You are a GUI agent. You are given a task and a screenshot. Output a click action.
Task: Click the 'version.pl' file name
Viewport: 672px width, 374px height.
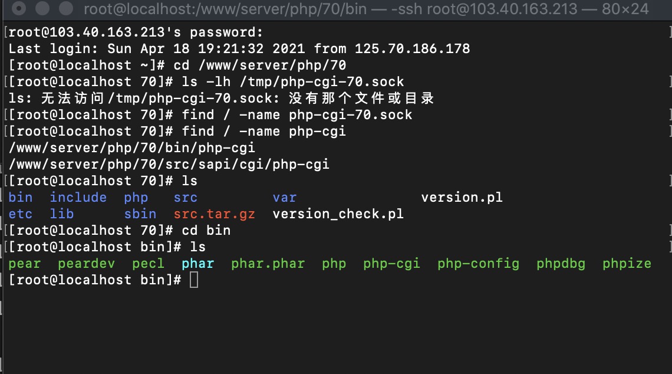[x=462, y=197]
